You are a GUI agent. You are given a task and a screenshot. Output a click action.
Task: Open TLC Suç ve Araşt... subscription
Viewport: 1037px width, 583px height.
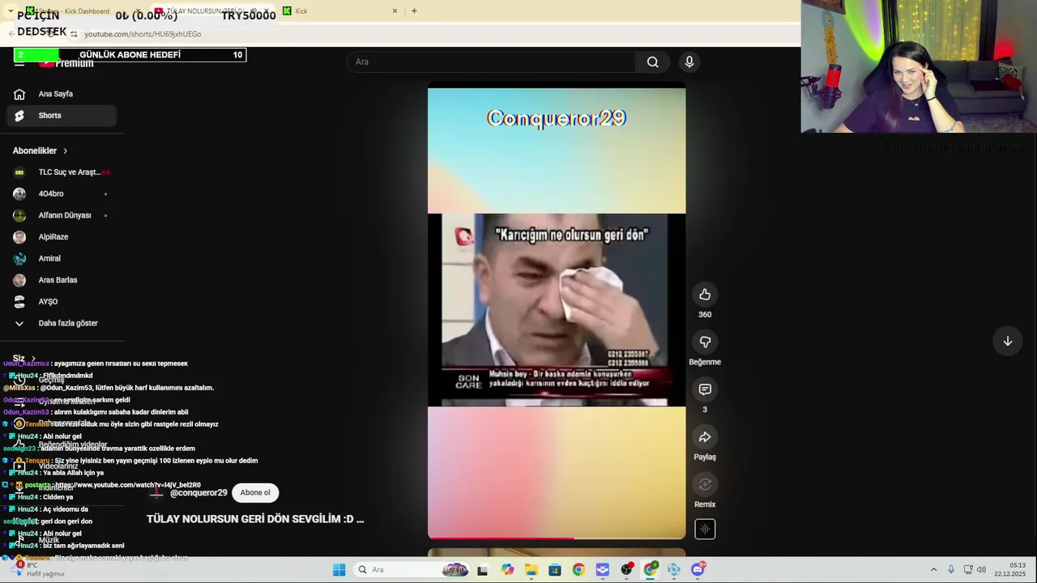(x=61, y=172)
